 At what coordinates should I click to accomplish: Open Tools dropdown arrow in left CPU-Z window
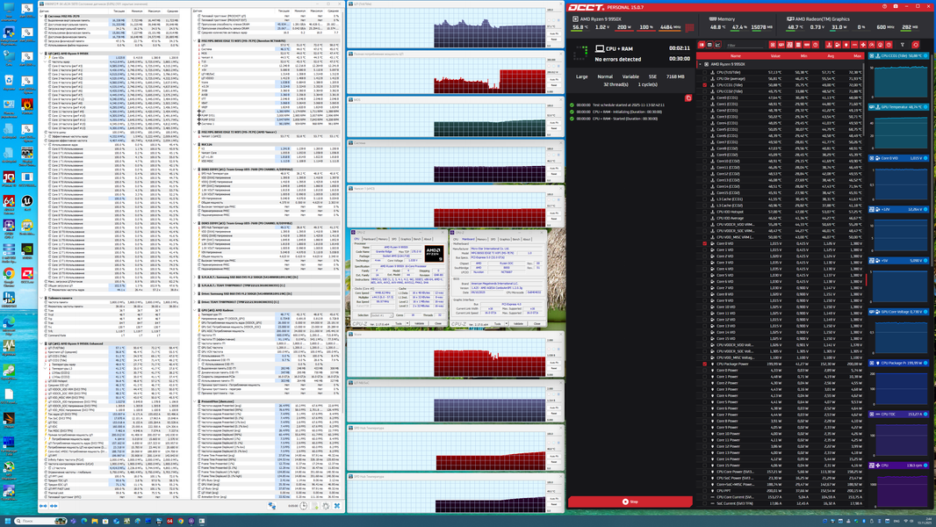(407, 323)
